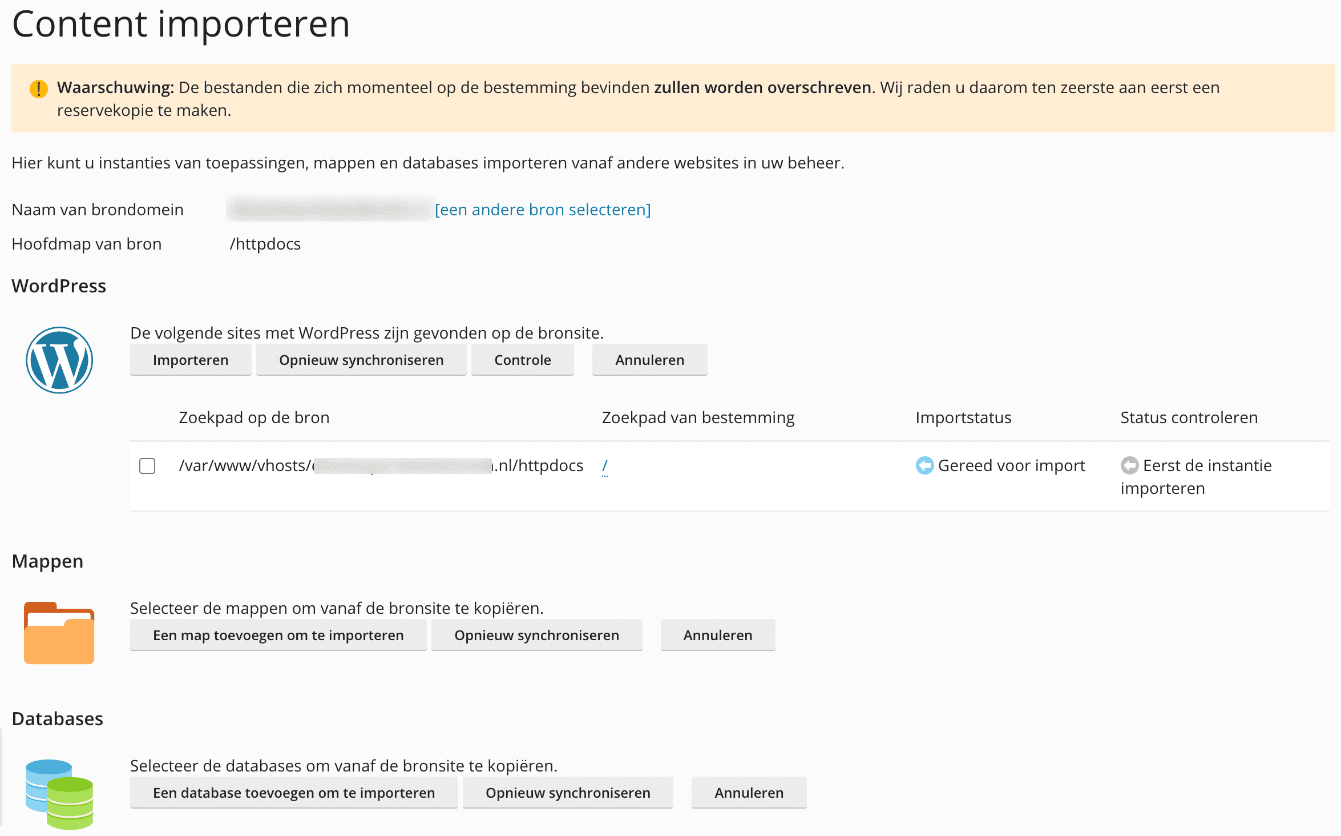This screenshot has height=836, width=1341.
Task: Click the WordPress logo icon
Action: click(x=59, y=360)
